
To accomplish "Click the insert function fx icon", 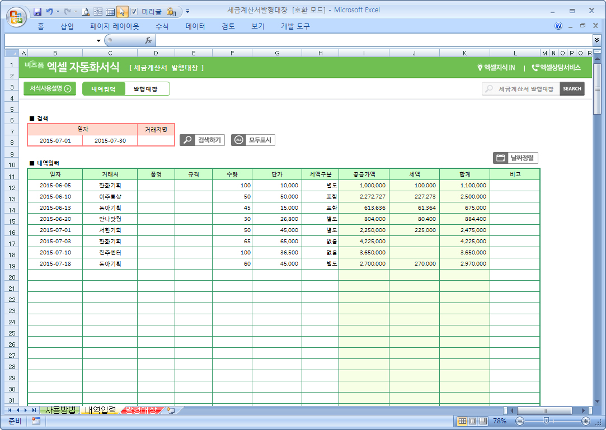I will [148, 40].
